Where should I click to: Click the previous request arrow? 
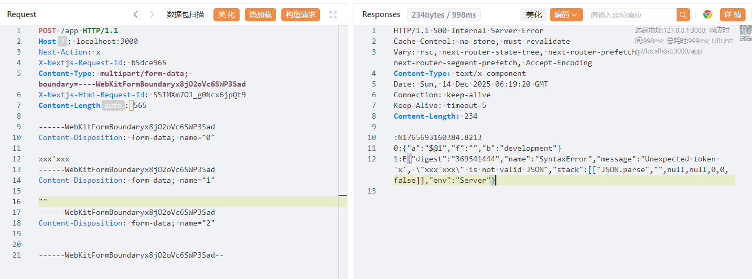click(136, 14)
